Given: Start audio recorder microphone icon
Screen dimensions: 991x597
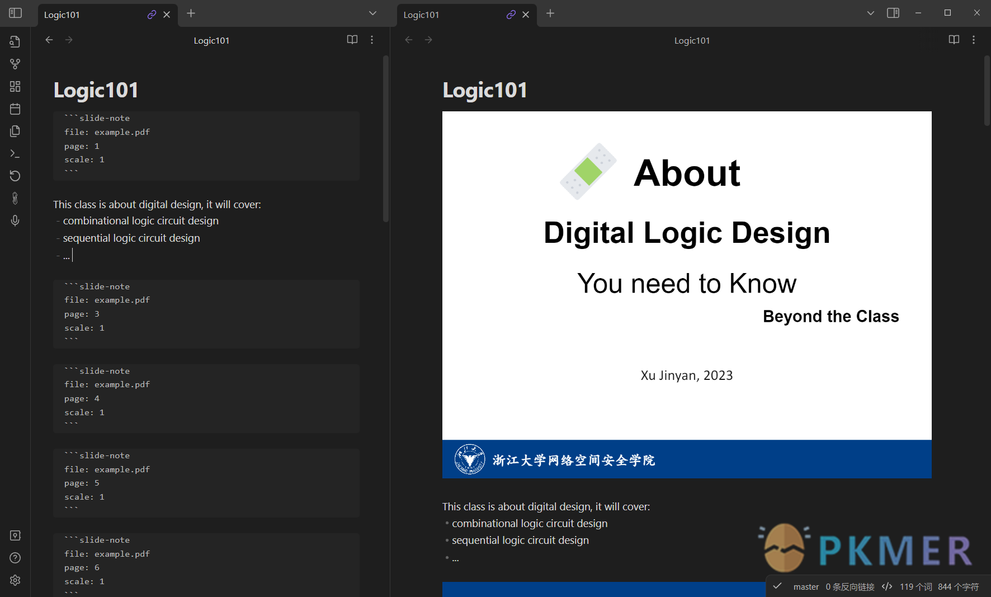Looking at the screenshot, I should 15,220.
